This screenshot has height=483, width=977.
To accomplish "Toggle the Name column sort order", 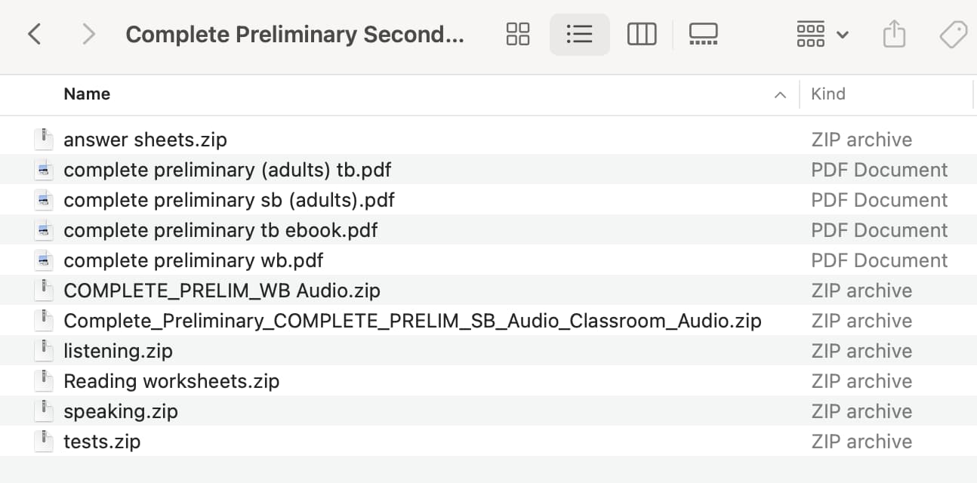I will pyautogui.click(x=87, y=94).
